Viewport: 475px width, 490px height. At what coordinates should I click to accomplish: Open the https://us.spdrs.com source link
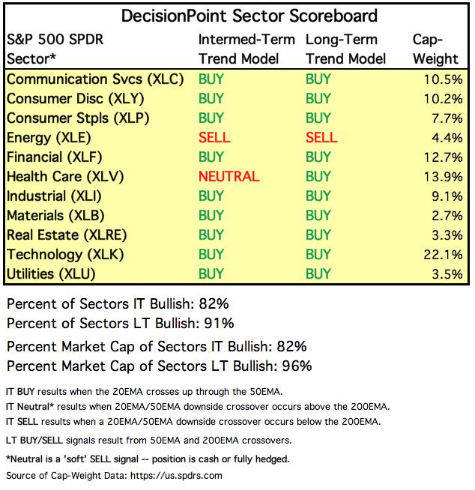(176, 476)
